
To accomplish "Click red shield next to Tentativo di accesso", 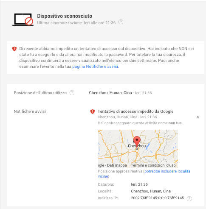I will (93, 111).
